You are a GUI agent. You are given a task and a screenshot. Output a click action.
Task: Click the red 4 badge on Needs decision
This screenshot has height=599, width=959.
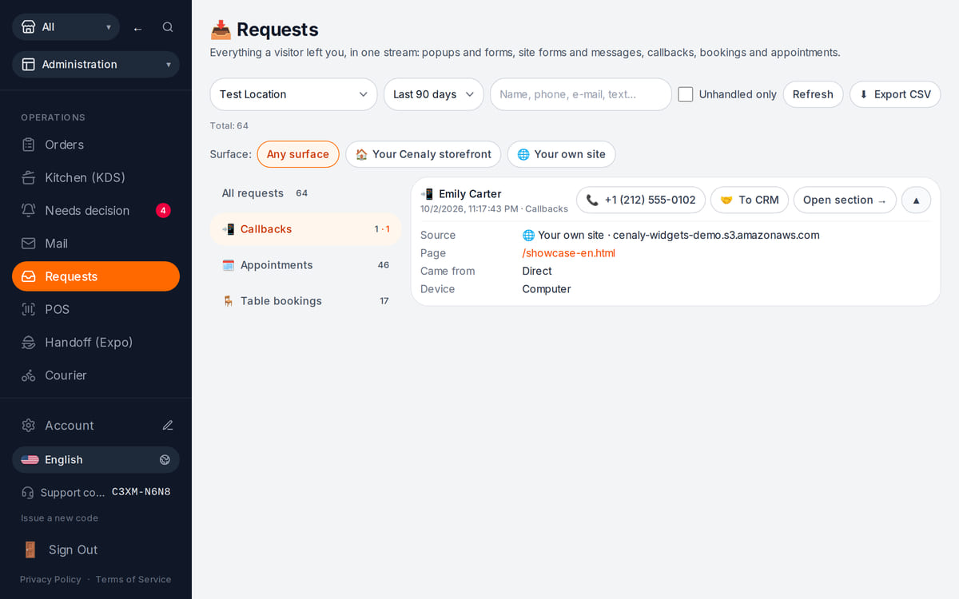pos(163,211)
